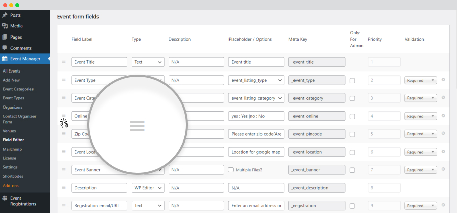
Task: Toggle Only For Admin on _event_online row
Action: pyautogui.click(x=352, y=117)
